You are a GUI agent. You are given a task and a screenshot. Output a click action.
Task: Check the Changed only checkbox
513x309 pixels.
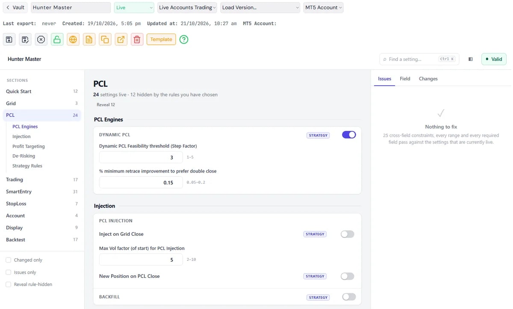click(x=8, y=260)
